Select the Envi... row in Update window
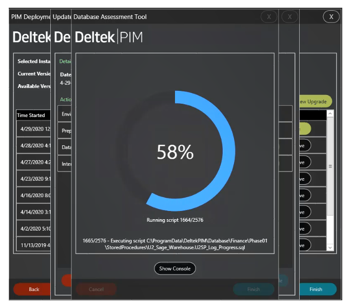 coord(65,114)
